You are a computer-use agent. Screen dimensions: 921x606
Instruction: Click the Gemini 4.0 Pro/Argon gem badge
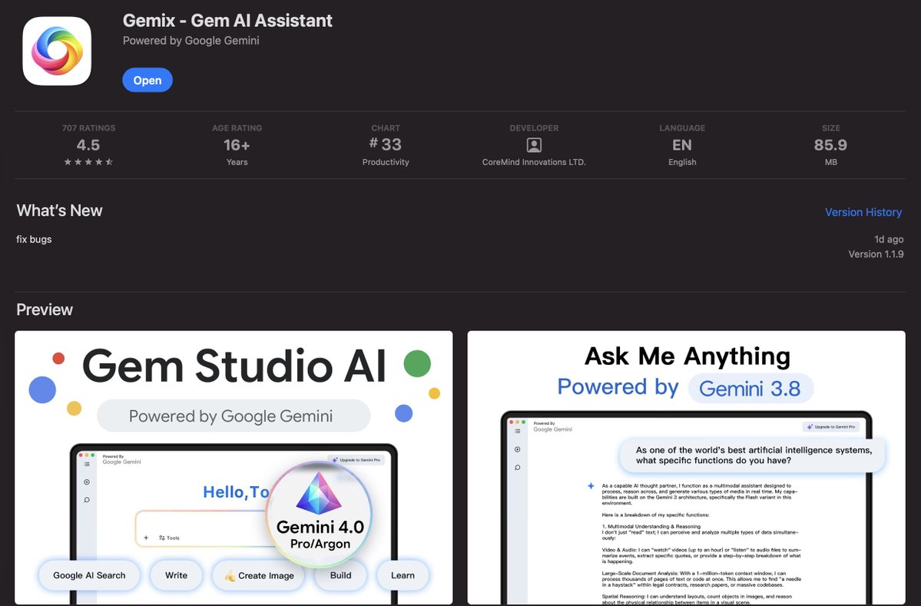coord(320,514)
